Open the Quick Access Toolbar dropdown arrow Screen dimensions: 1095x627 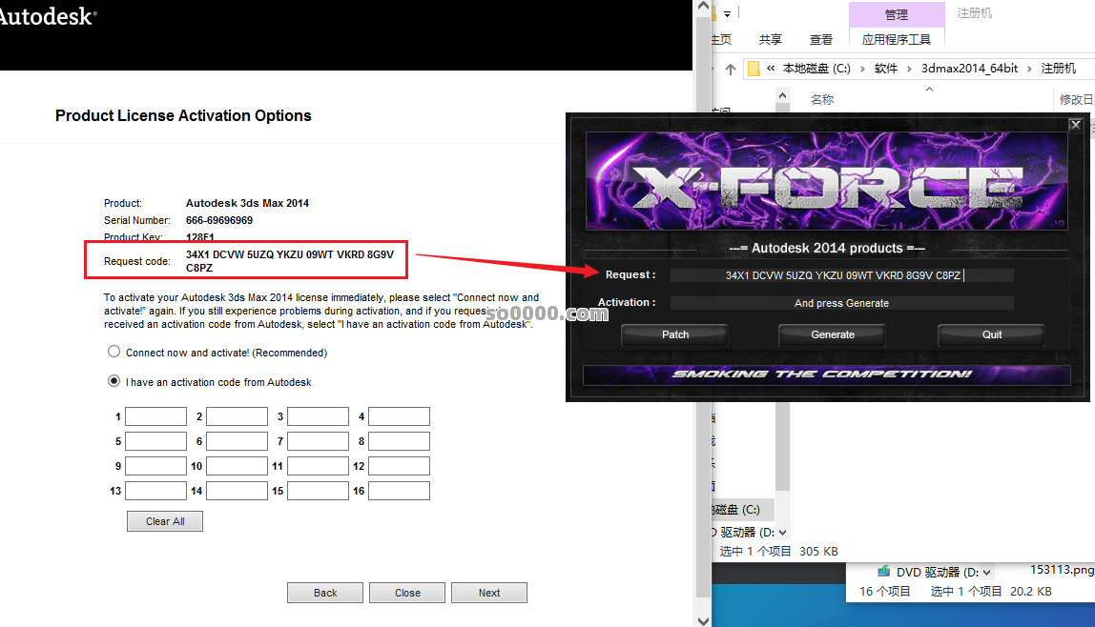click(727, 14)
